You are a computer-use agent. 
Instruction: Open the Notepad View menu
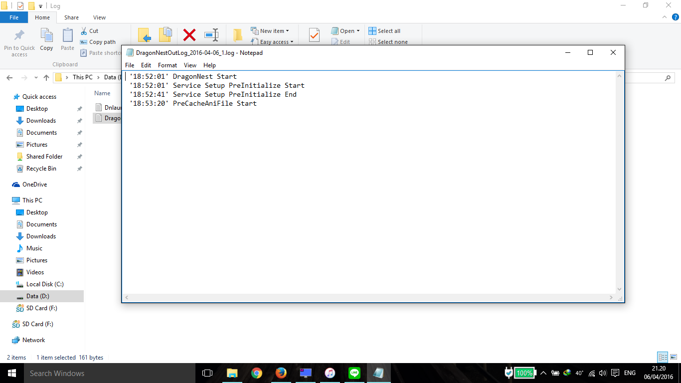(190, 65)
